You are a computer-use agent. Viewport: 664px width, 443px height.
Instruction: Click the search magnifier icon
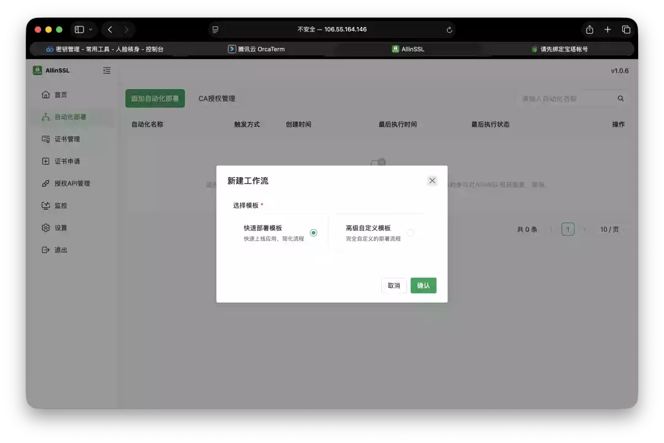pyautogui.click(x=620, y=98)
